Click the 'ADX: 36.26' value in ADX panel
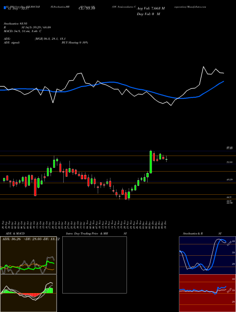236x312 pixels. (x=11, y=239)
